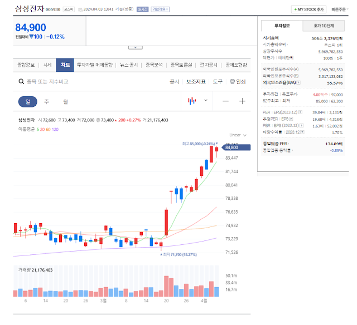Viewport: 357px width, 325px height.
Task: Click the 134.89배 sector PER value
Action: [334, 144]
